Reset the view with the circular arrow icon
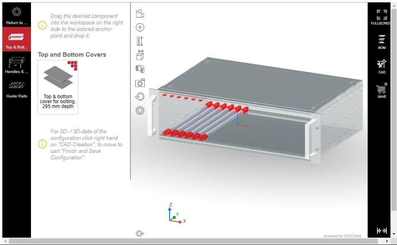Image resolution: width=397 pixels, height=245 pixels. [x=140, y=97]
